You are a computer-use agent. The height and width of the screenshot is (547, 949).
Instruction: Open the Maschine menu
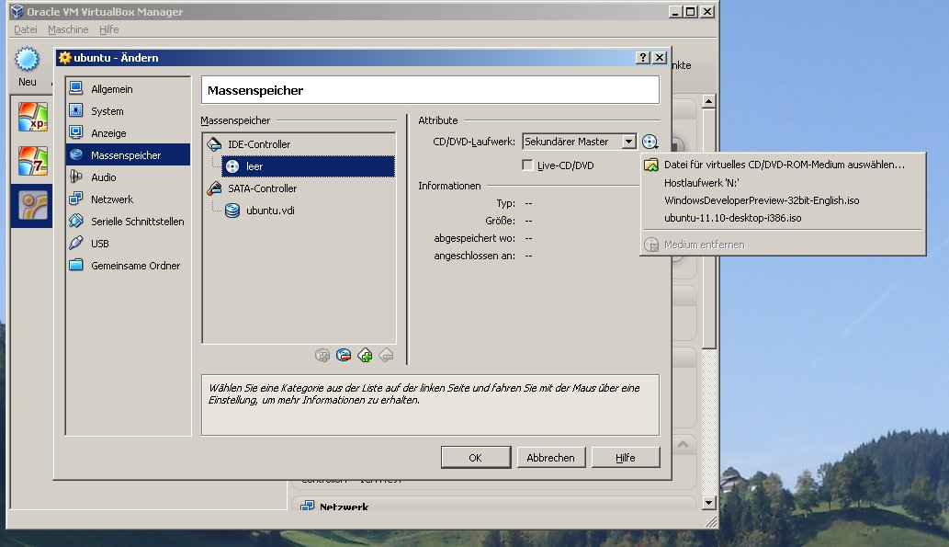68,29
